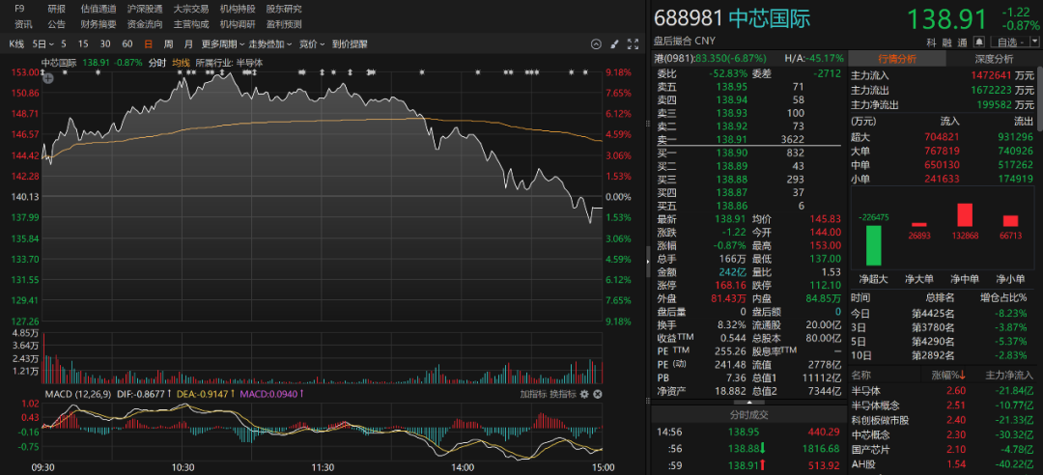Viewport: 1043px width, 475px height.
Task: Open the 资讯 news menu item
Action: tap(23, 24)
